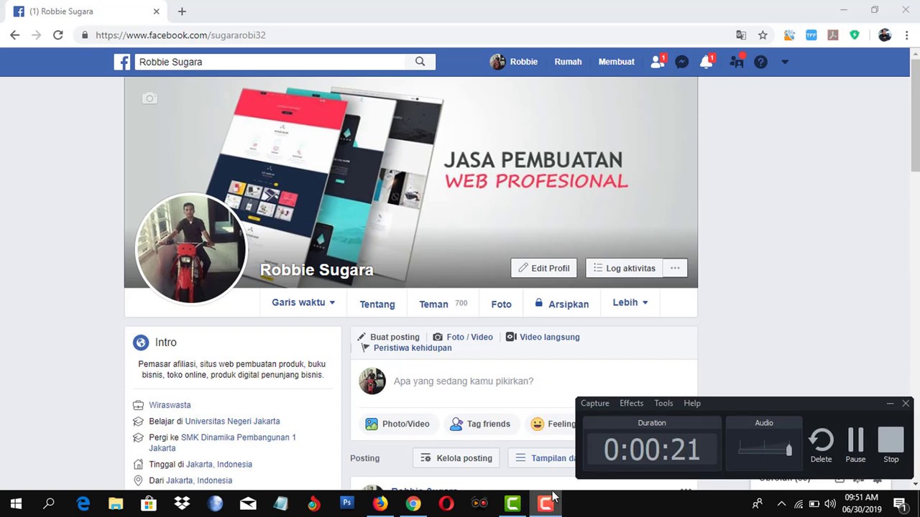Start Video langsung

(x=543, y=337)
